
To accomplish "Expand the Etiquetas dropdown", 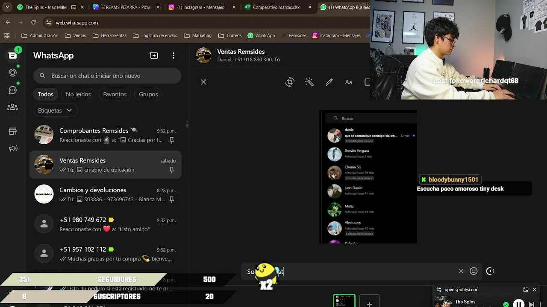I will 55,110.
